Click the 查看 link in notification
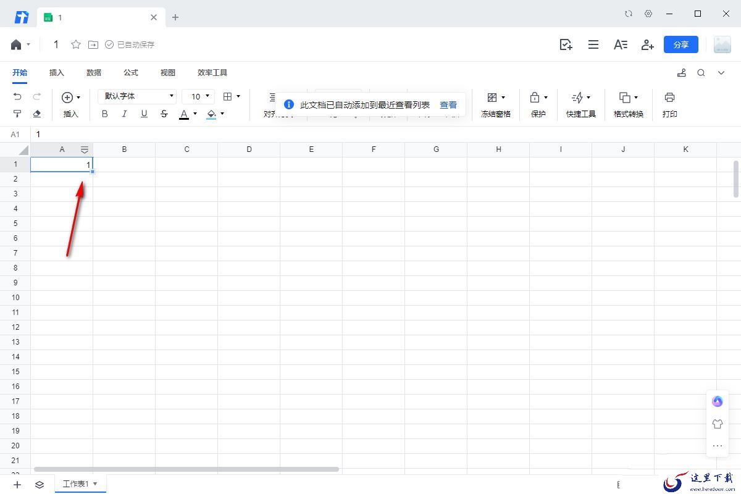This screenshot has height=494, width=741. pyautogui.click(x=448, y=105)
